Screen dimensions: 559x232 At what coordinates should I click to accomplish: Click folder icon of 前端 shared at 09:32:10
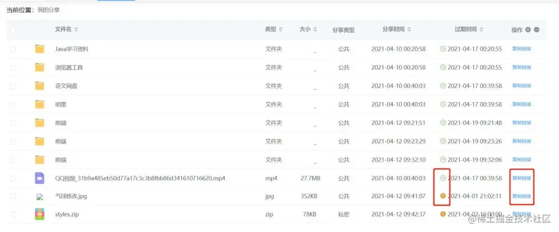(x=39, y=160)
